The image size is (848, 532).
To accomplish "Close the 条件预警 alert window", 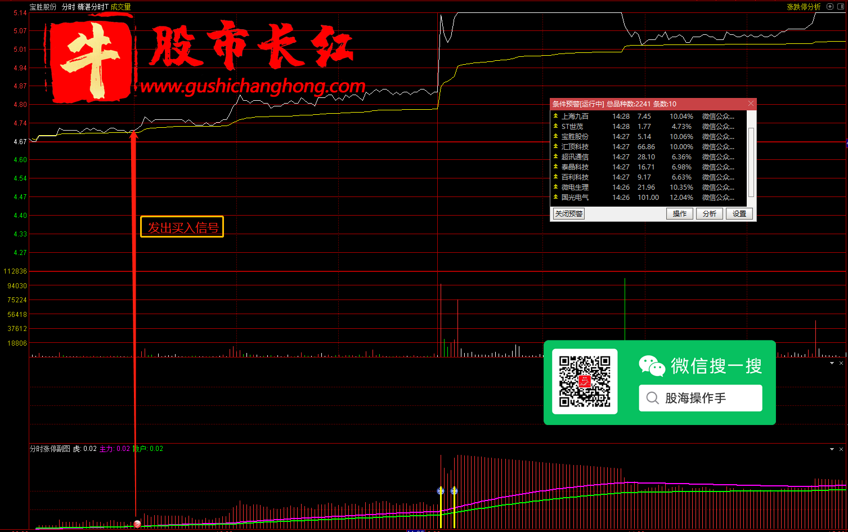I will point(751,104).
